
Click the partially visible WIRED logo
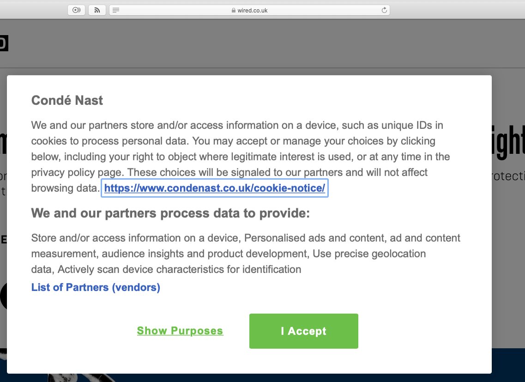click(x=4, y=43)
